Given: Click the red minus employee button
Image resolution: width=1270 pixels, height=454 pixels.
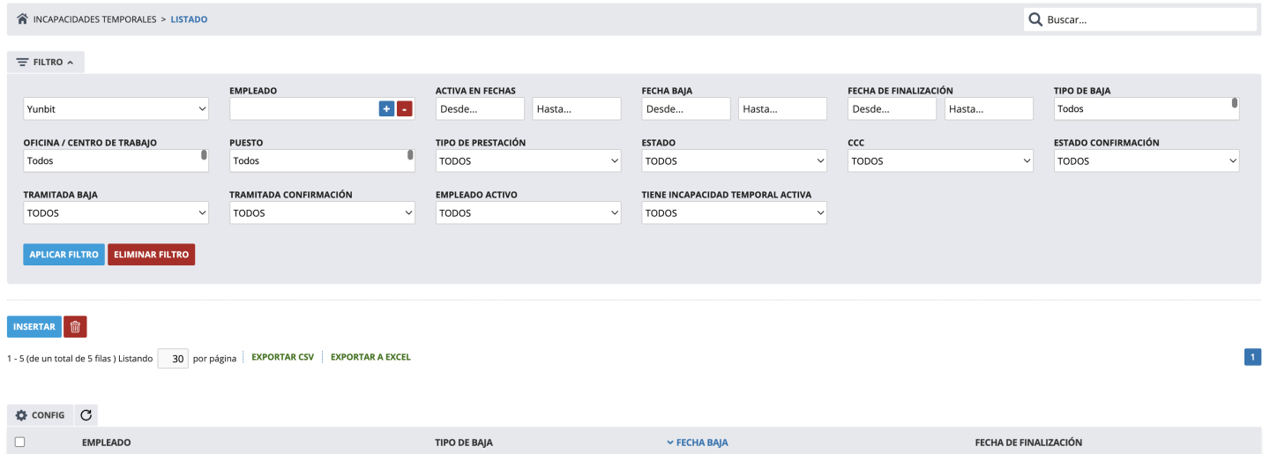Looking at the screenshot, I should 404,109.
